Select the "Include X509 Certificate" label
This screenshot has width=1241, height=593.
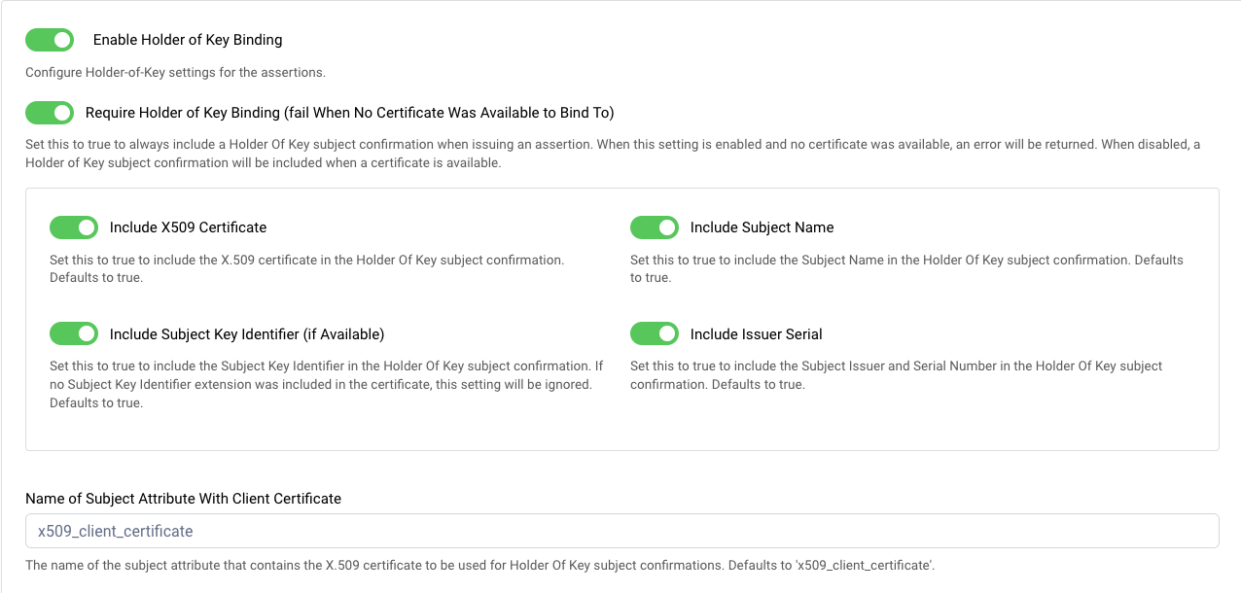pyautogui.click(x=188, y=227)
